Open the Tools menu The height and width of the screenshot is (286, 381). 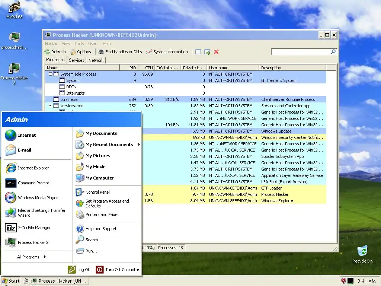coord(79,44)
